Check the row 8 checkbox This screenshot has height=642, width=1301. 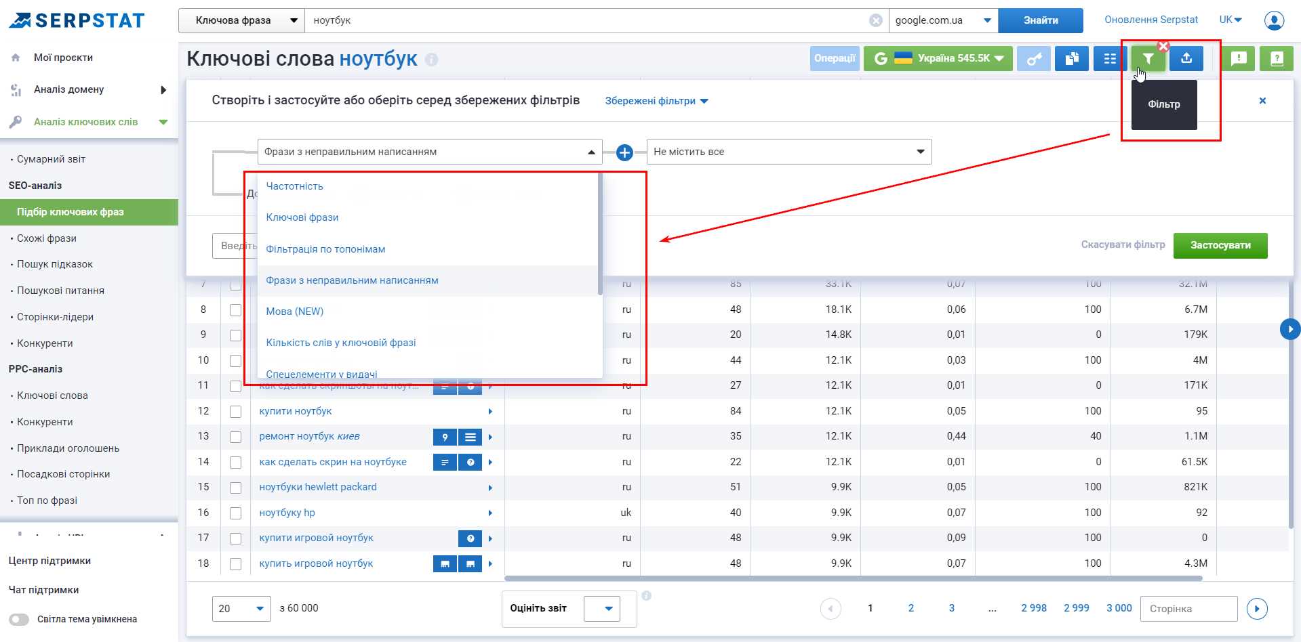click(x=235, y=310)
